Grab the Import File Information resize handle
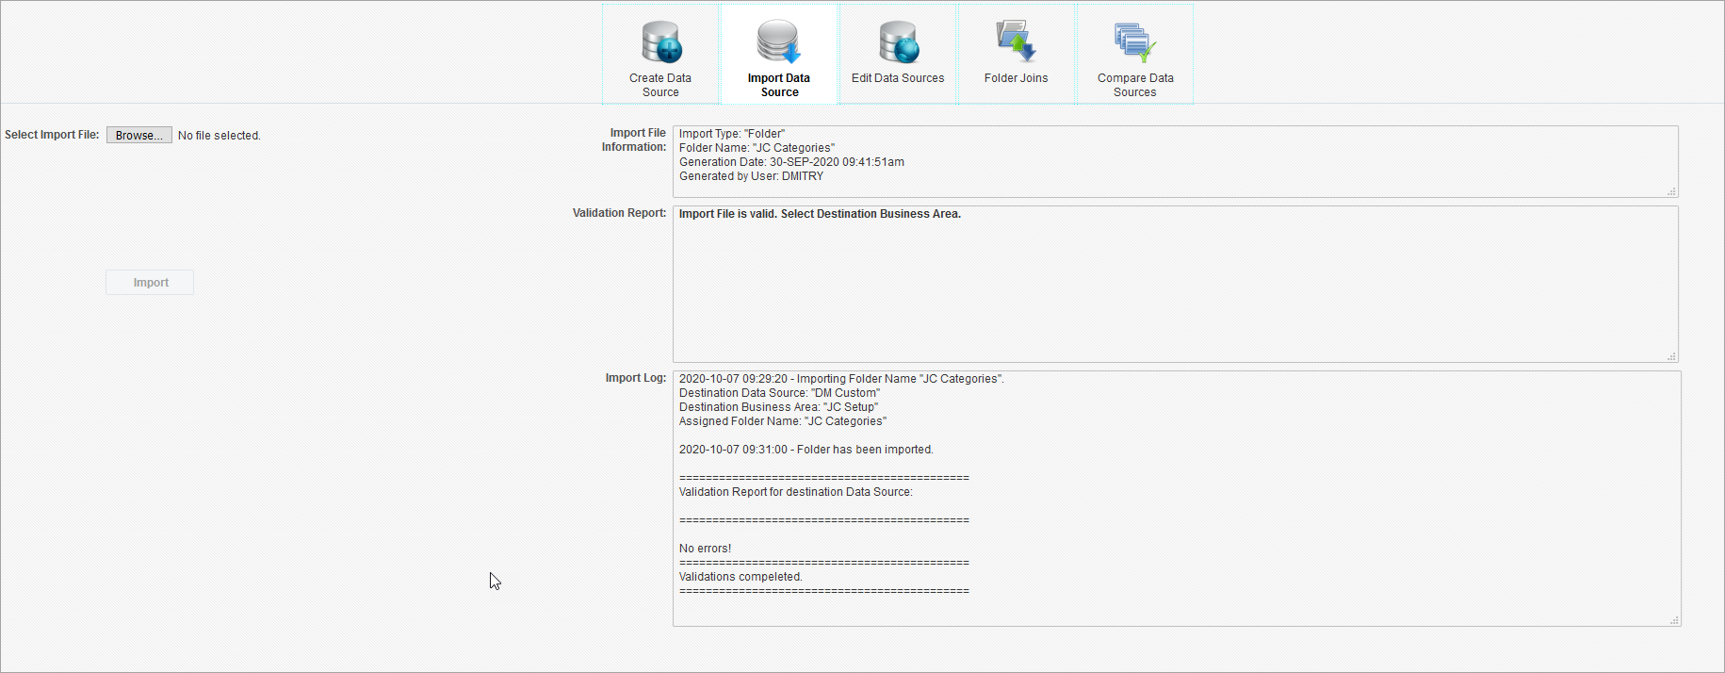This screenshot has height=673, width=1725. click(x=1671, y=191)
